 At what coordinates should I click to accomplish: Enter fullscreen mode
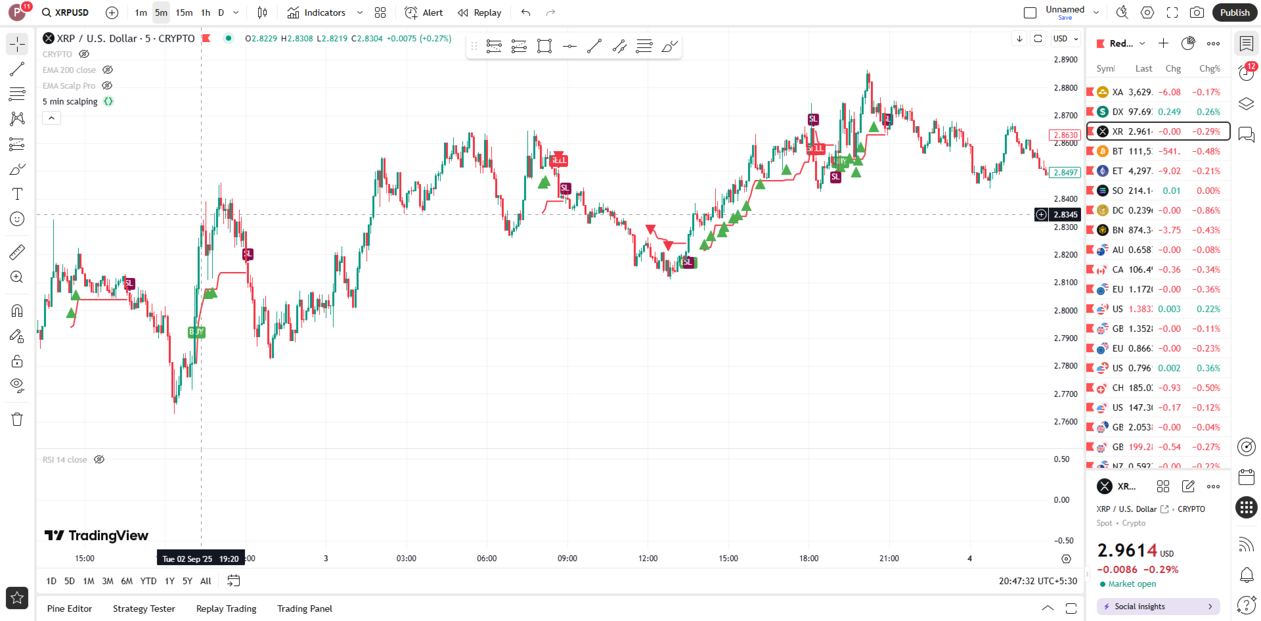tap(1172, 12)
